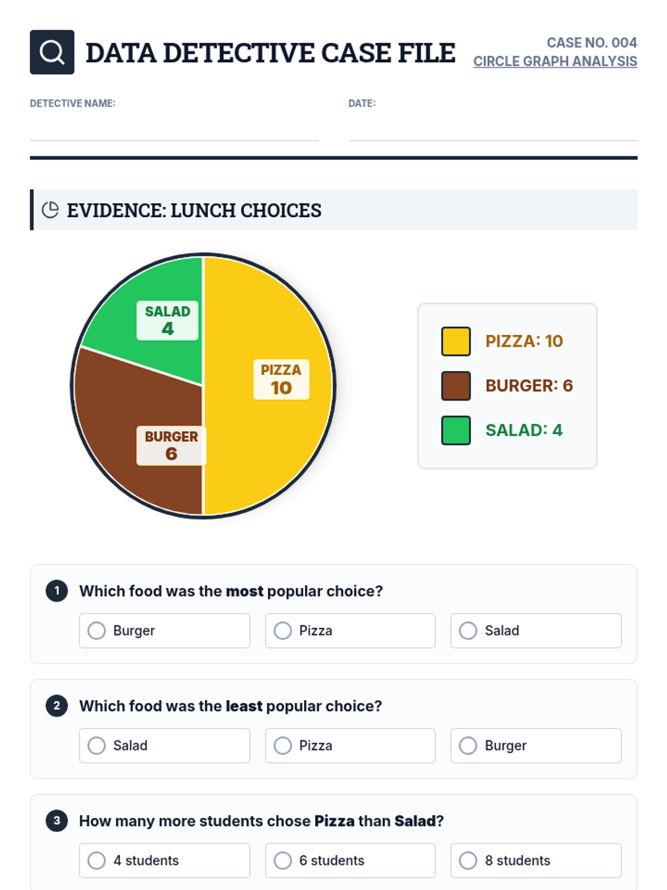This screenshot has height=890, width=667.
Task: Pick the 6 students answer option
Action: [x=350, y=861]
